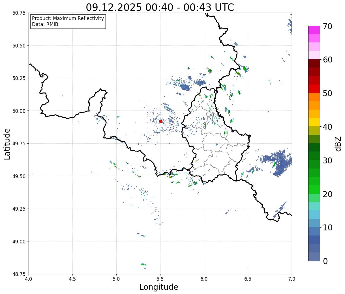Click the latitude tick label 49.25

19,209
